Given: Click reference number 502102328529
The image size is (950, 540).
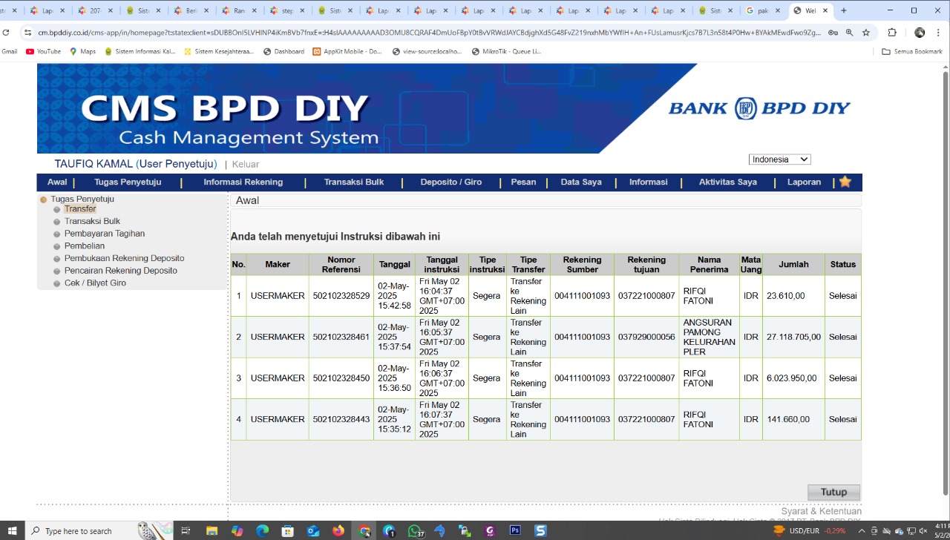Looking at the screenshot, I should [x=341, y=296].
